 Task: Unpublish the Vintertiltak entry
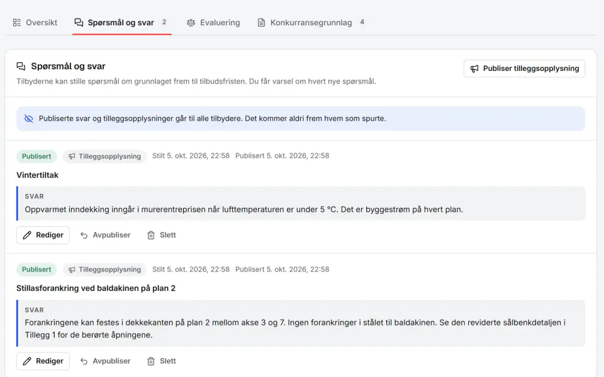click(105, 235)
